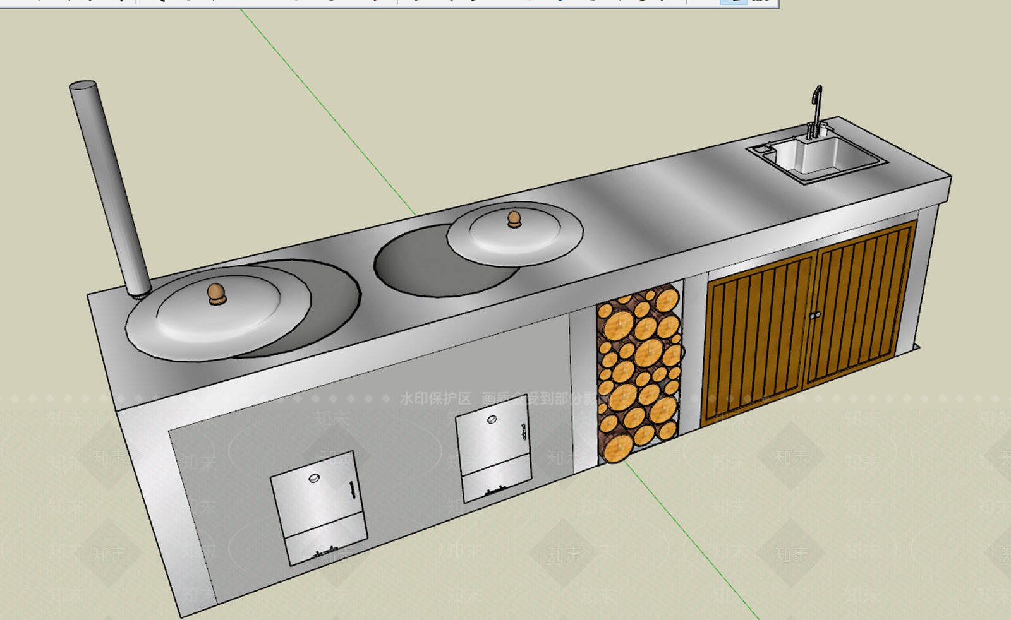Image resolution: width=1011 pixels, height=620 pixels.
Task: Select the faucet above the sink
Action: pyautogui.click(x=816, y=112)
